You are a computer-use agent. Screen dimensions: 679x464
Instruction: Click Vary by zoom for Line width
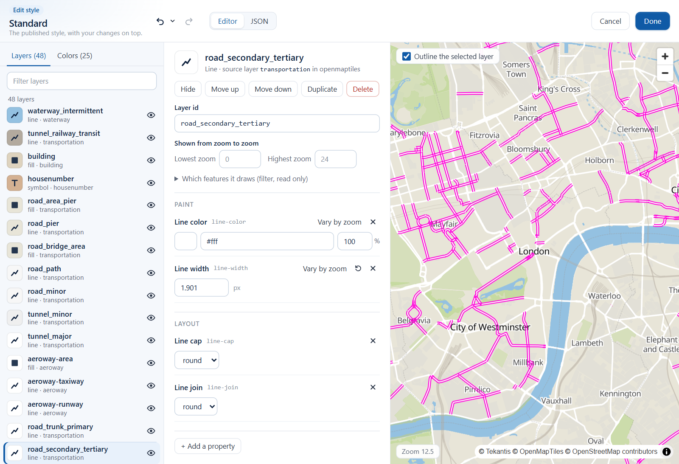(325, 269)
